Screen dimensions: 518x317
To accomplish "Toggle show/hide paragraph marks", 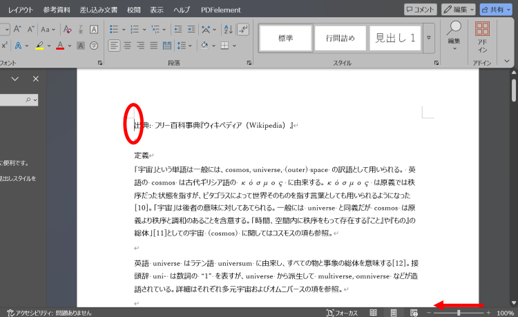I will coord(243,30).
